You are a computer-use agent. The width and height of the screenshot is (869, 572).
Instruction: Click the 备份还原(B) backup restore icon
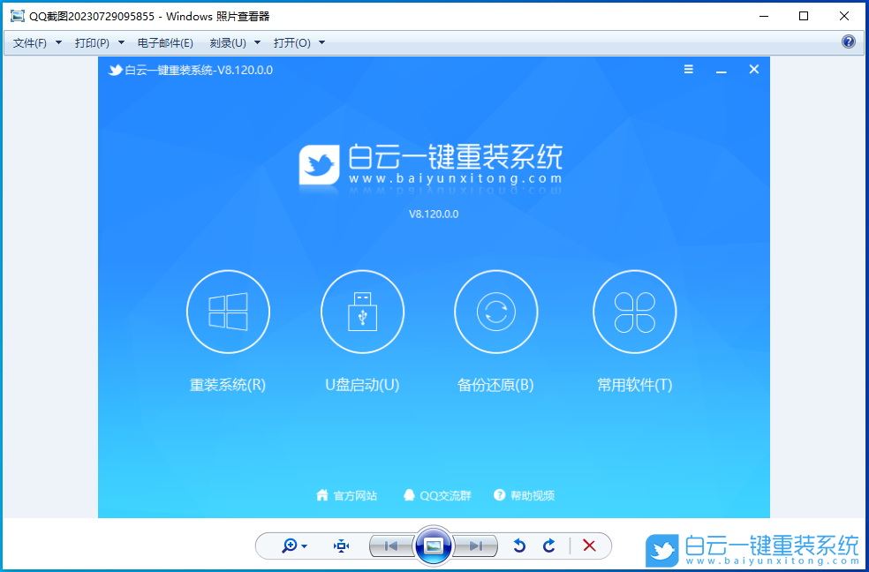[496, 312]
